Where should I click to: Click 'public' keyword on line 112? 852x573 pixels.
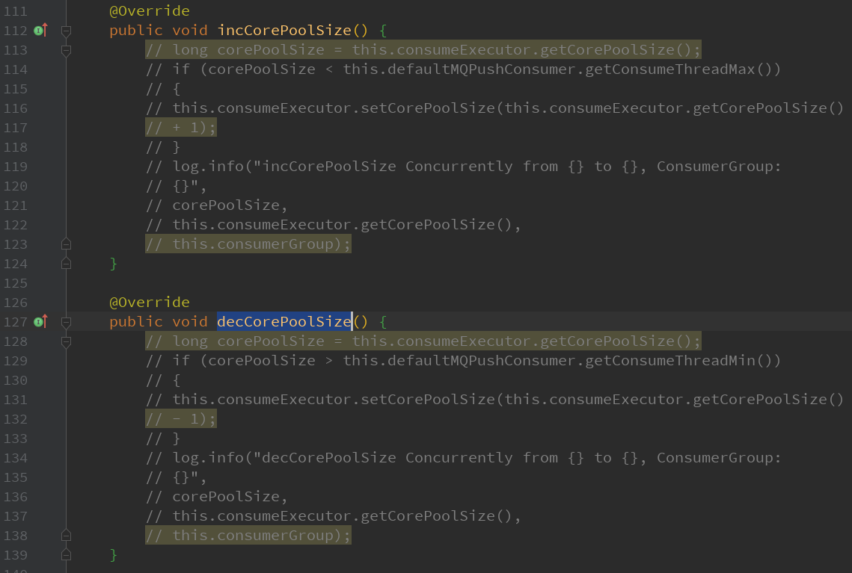[136, 31]
